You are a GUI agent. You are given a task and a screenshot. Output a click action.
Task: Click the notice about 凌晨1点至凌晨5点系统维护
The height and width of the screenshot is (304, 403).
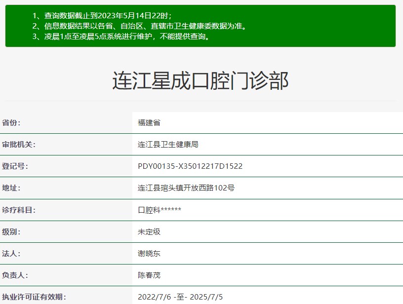point(121,37)
